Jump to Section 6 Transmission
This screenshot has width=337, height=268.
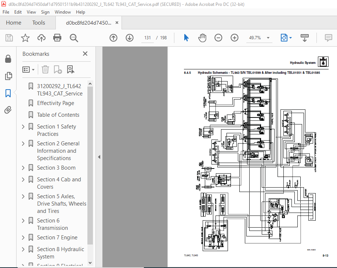coord(52,224)
